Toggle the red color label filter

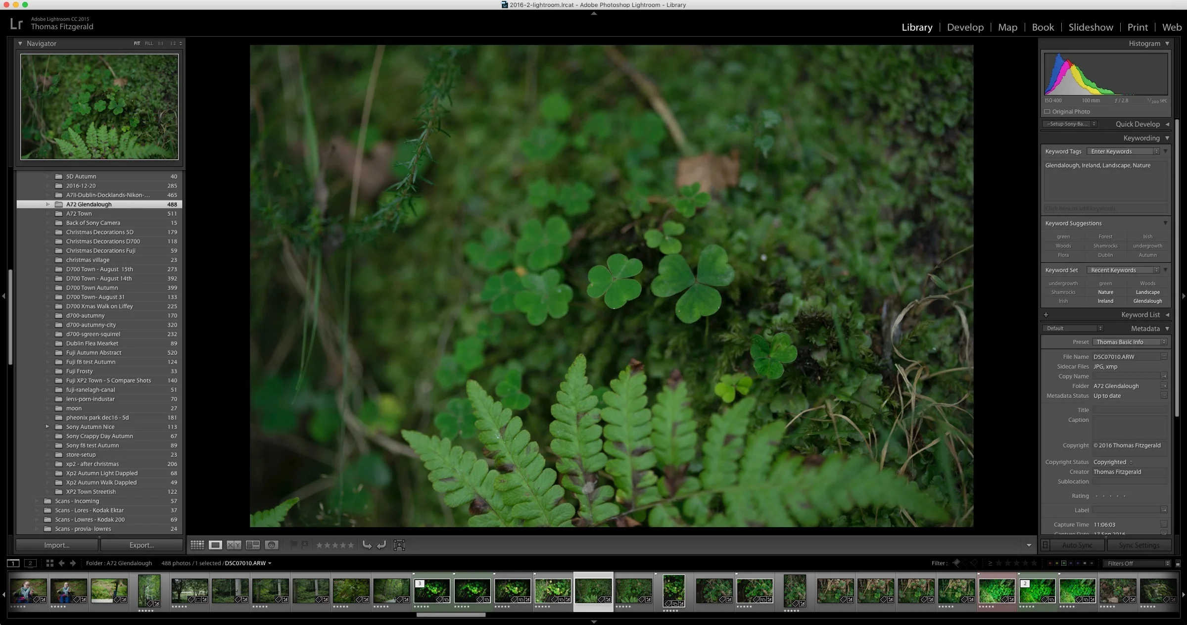[1050, 563]
